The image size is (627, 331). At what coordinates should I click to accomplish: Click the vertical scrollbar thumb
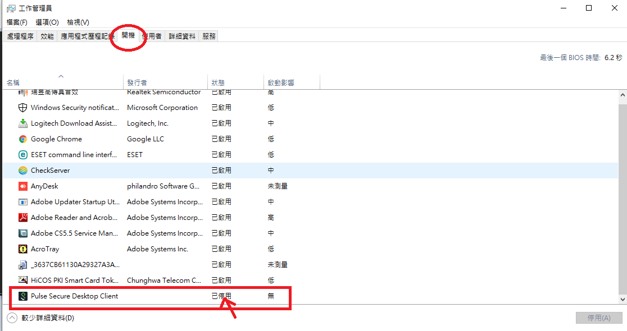point(623,199)
